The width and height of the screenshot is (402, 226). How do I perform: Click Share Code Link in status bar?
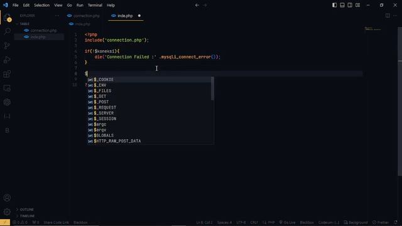pos(56,222)
